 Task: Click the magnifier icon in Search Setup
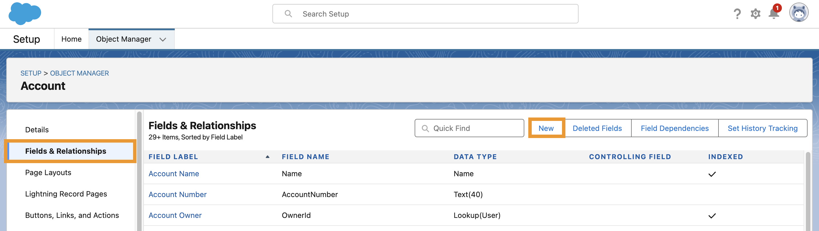point(288,14)
